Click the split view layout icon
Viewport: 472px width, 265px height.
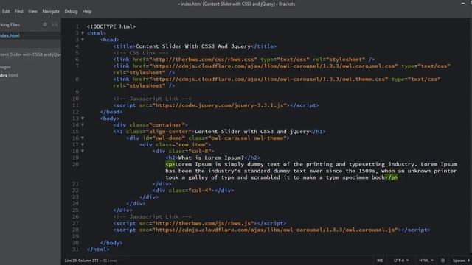tap(55, 24)
